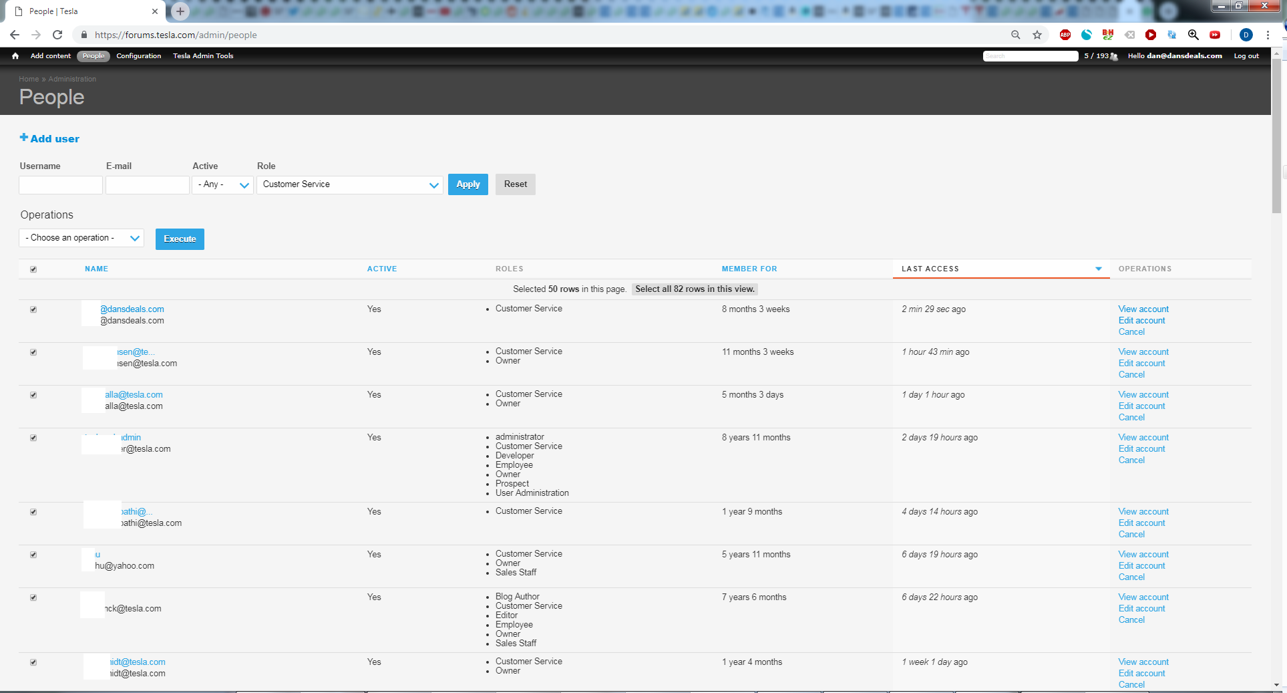Click the plus icon beside Add user

click(x=24, y=138)
